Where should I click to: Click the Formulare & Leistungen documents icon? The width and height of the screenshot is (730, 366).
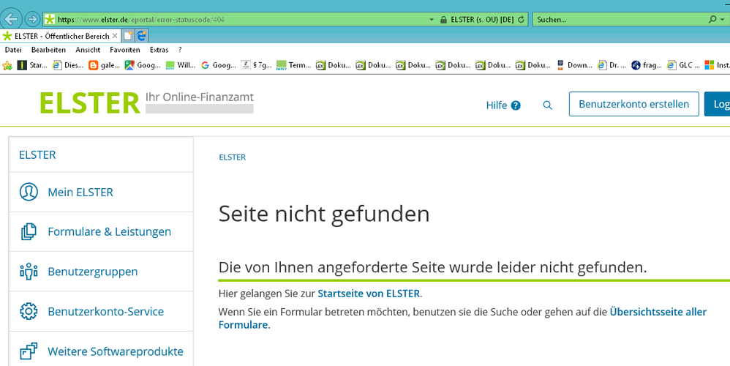tap(29, 232)
